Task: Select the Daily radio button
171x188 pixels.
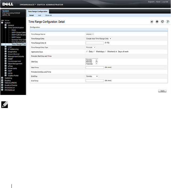Action: [87, 52]
